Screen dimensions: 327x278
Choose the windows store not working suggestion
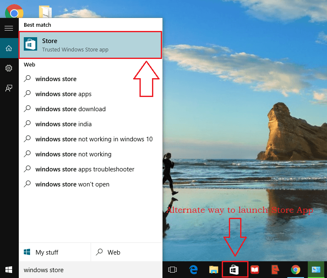point(90,154)
